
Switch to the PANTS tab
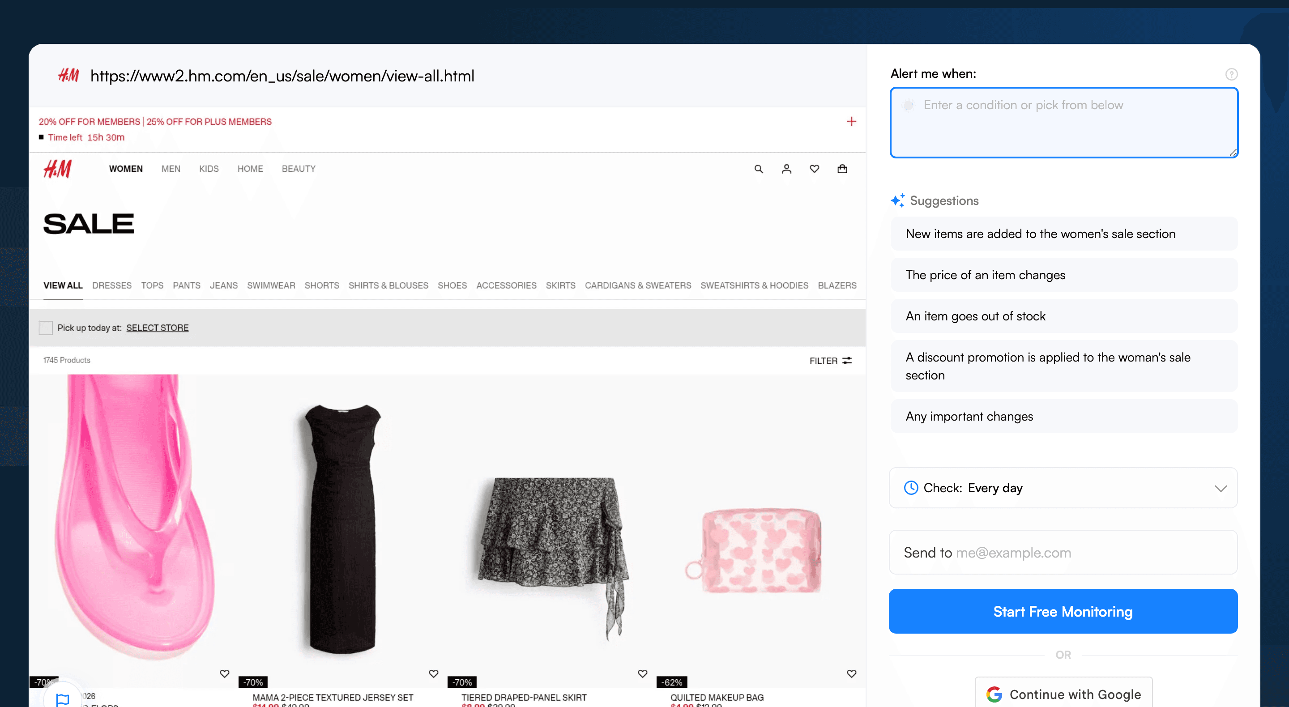click(x=187, y=285)
